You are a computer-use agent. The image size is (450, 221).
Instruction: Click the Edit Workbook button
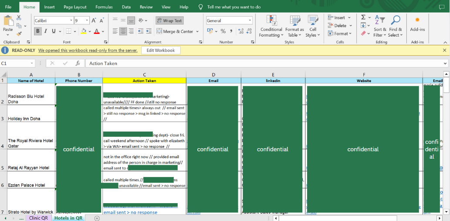point(161,50)
